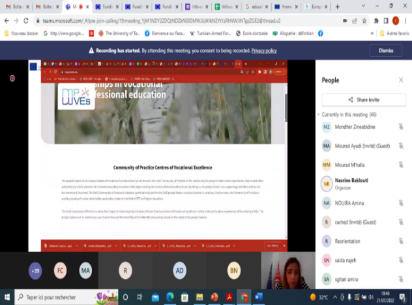Select the presenter's video feed tile

coord(288,270)
